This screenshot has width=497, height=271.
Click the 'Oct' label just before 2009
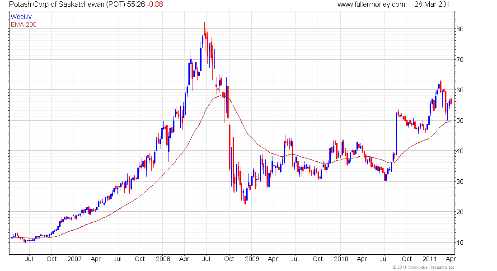pyautogui.click(x=229, y=259)
